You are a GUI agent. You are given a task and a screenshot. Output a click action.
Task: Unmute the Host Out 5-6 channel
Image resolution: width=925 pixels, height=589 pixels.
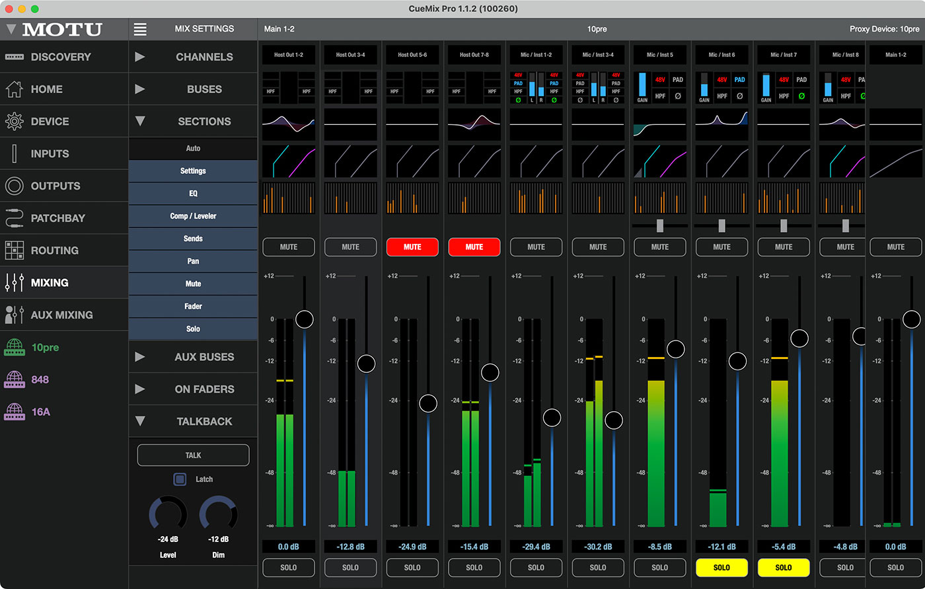pos(412,247)
